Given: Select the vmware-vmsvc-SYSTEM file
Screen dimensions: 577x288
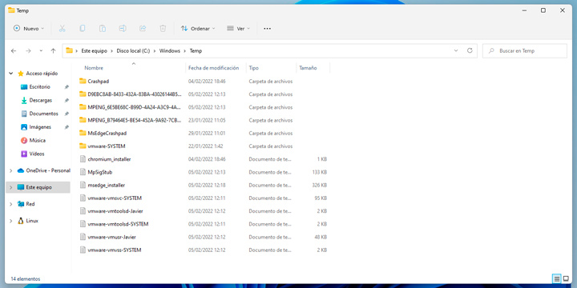Looking at the screenshot, I should [115, 198].
